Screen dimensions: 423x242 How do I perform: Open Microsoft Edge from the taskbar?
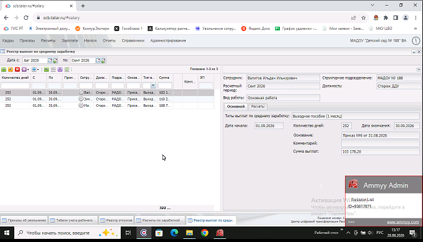click(x=174, y=233)
